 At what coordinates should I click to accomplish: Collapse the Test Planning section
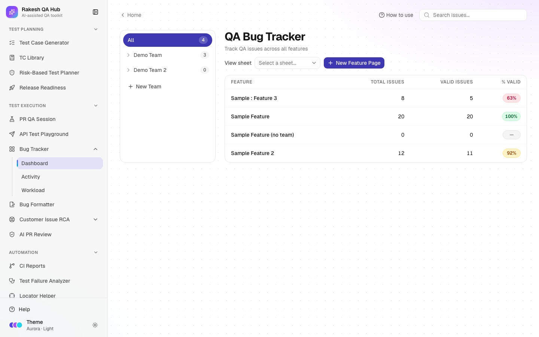[96, 29]
